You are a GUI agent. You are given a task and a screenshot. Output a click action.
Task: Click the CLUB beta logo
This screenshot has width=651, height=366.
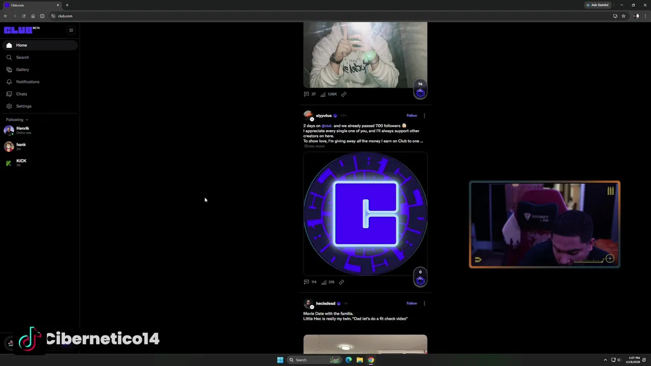(21, 30)
